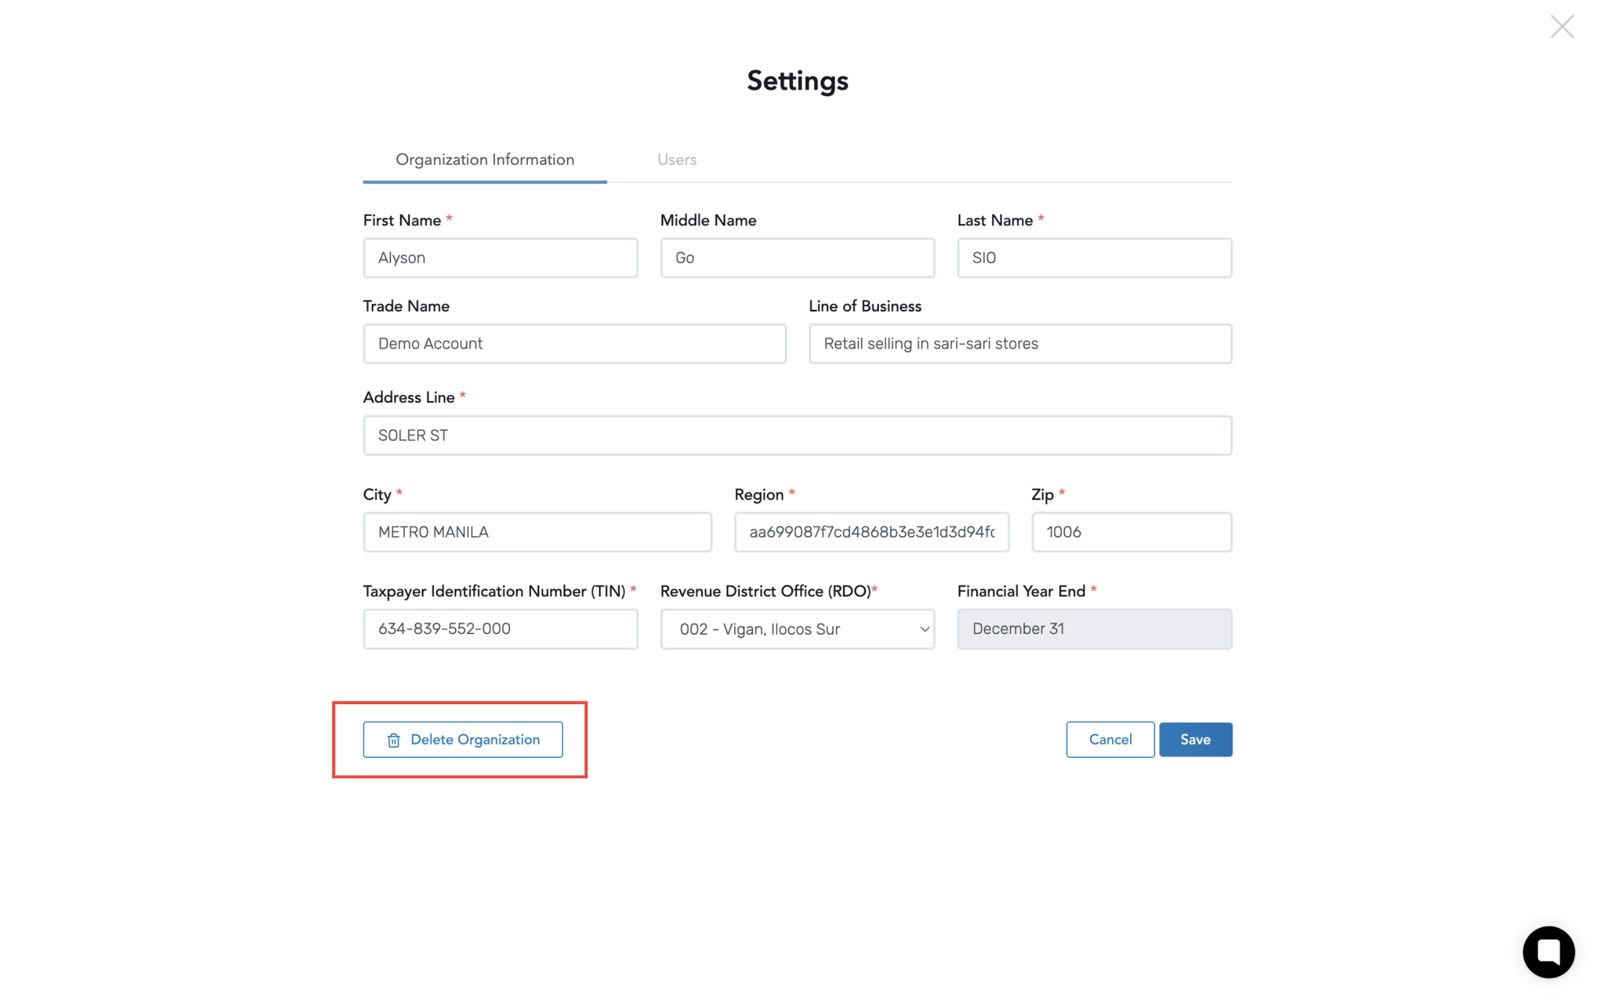Click the trash icon on Delete Organization

(x=393, y=740)
